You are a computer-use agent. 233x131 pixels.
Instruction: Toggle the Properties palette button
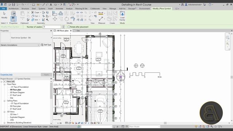click(x=13, y=19)
